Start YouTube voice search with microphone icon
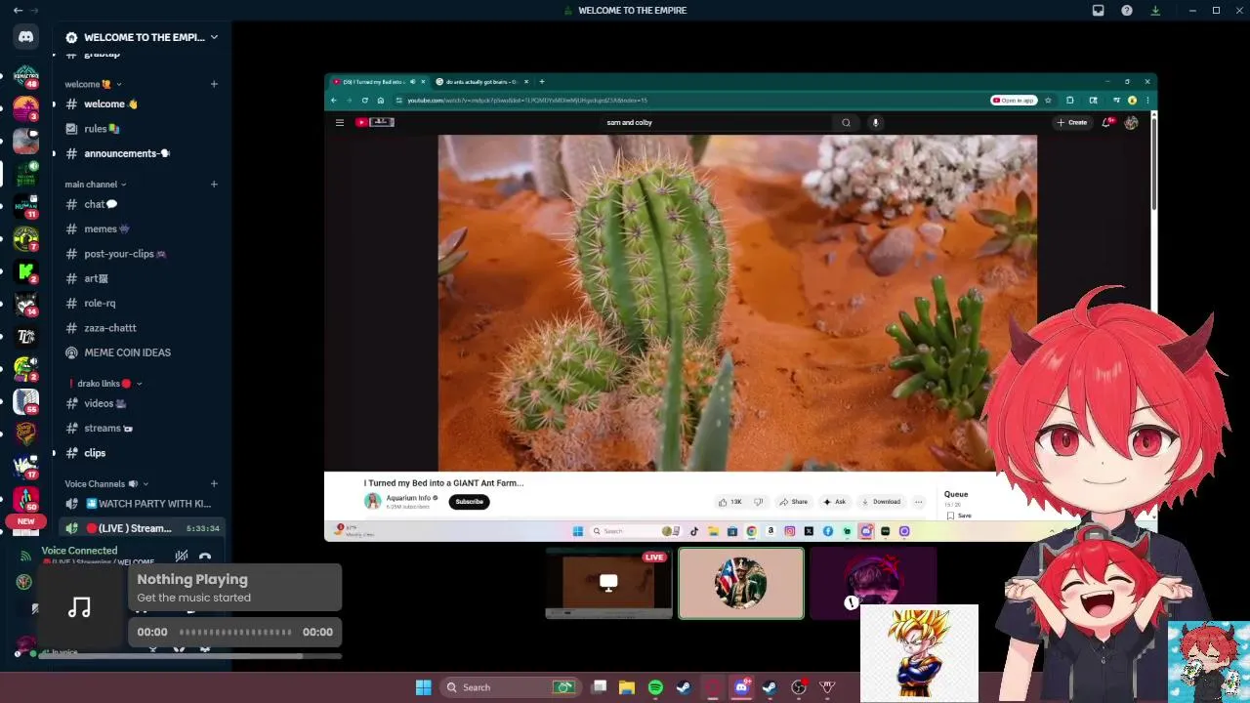This screenshot has width=1250, height=703. coord(875,122)
